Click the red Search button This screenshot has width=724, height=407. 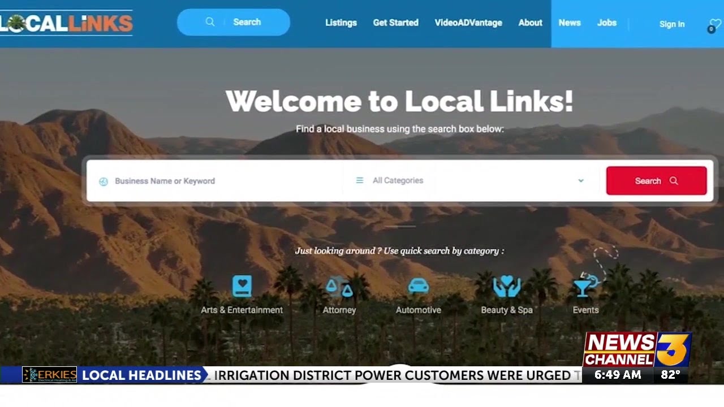pyautogui.click(x=656, y=181)
